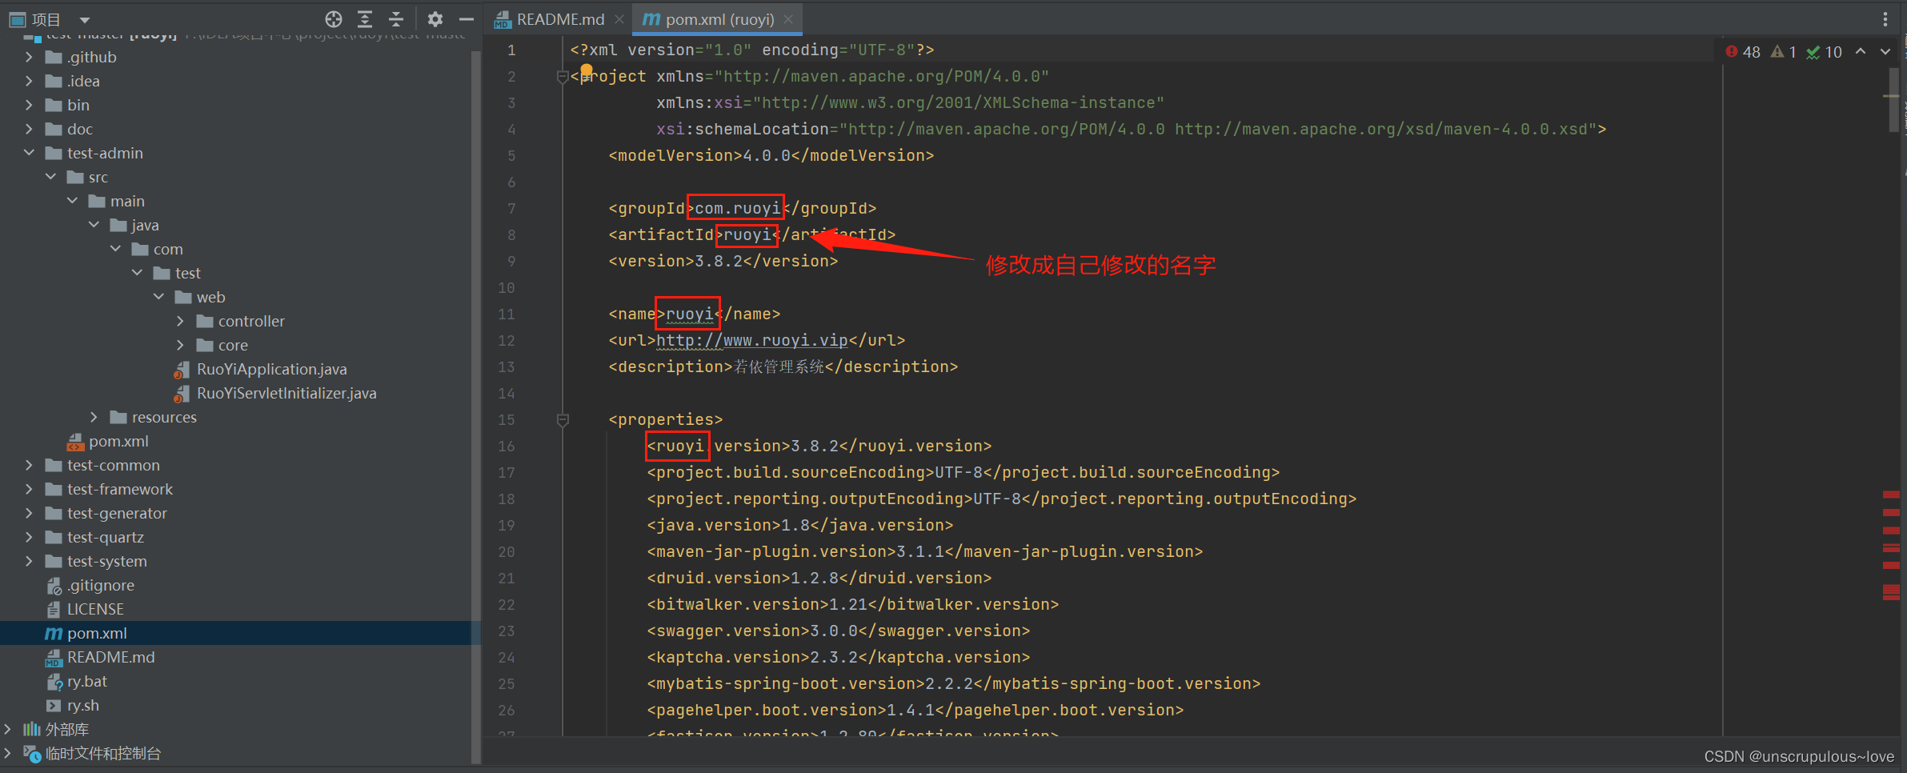
Task: Fold the project element at line 2
Action: [563, 77]
